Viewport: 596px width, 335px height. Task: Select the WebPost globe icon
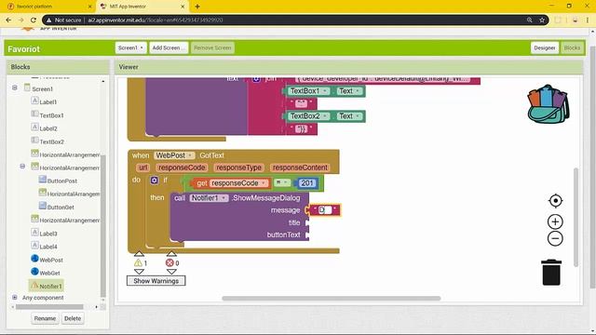(34, 259)
